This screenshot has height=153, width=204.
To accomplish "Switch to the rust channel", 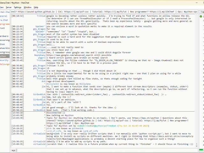I will click(3, 28).
